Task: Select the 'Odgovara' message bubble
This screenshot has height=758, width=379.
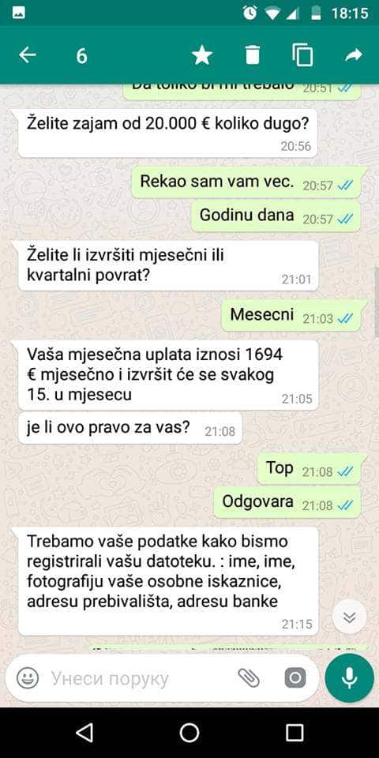Action: 287,503
